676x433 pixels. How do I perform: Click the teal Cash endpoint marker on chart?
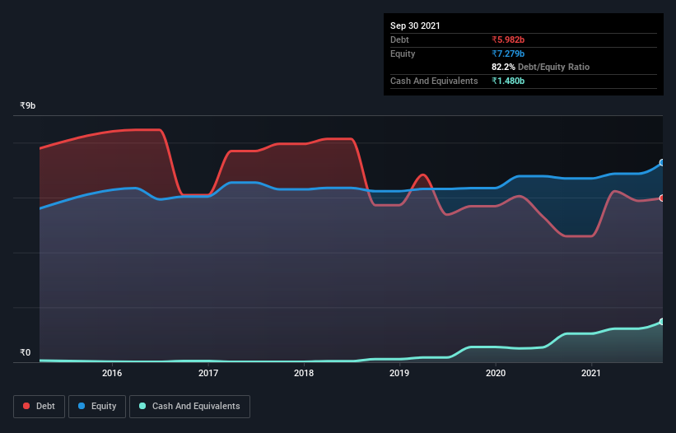(x=662, y=322)
